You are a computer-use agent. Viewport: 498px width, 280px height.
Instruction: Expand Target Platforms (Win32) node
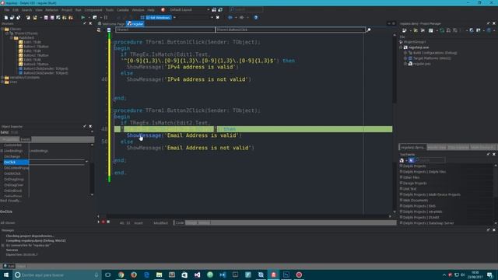[405, 58]
